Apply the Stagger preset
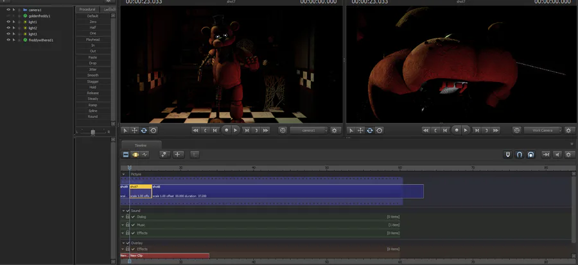Viewport: 578px width, 265px height. pos(93,81)
